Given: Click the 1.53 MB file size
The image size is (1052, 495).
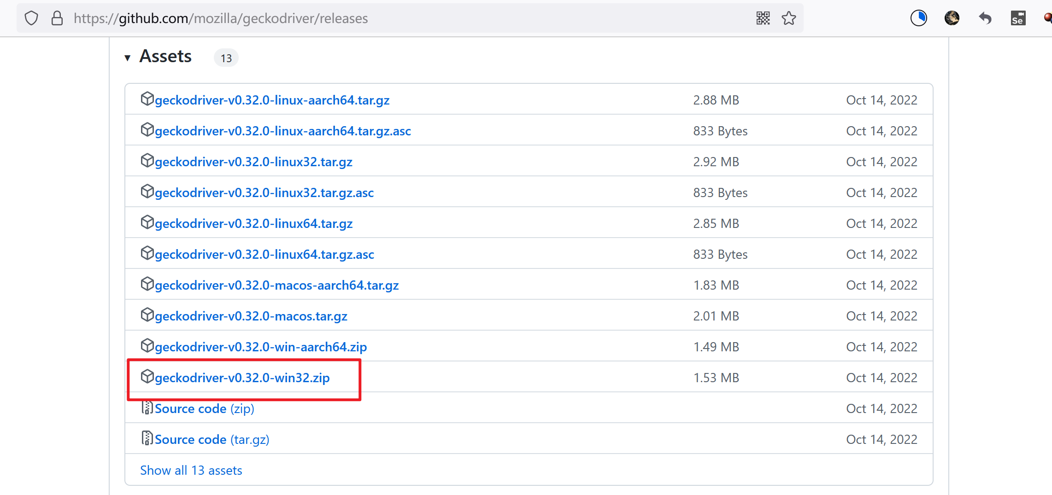Looking at the screenshot, I should click(x=716, y=378).
